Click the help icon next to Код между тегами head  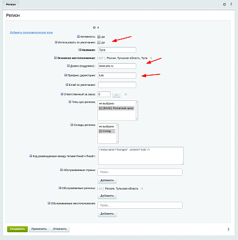(x=31, y=156)
